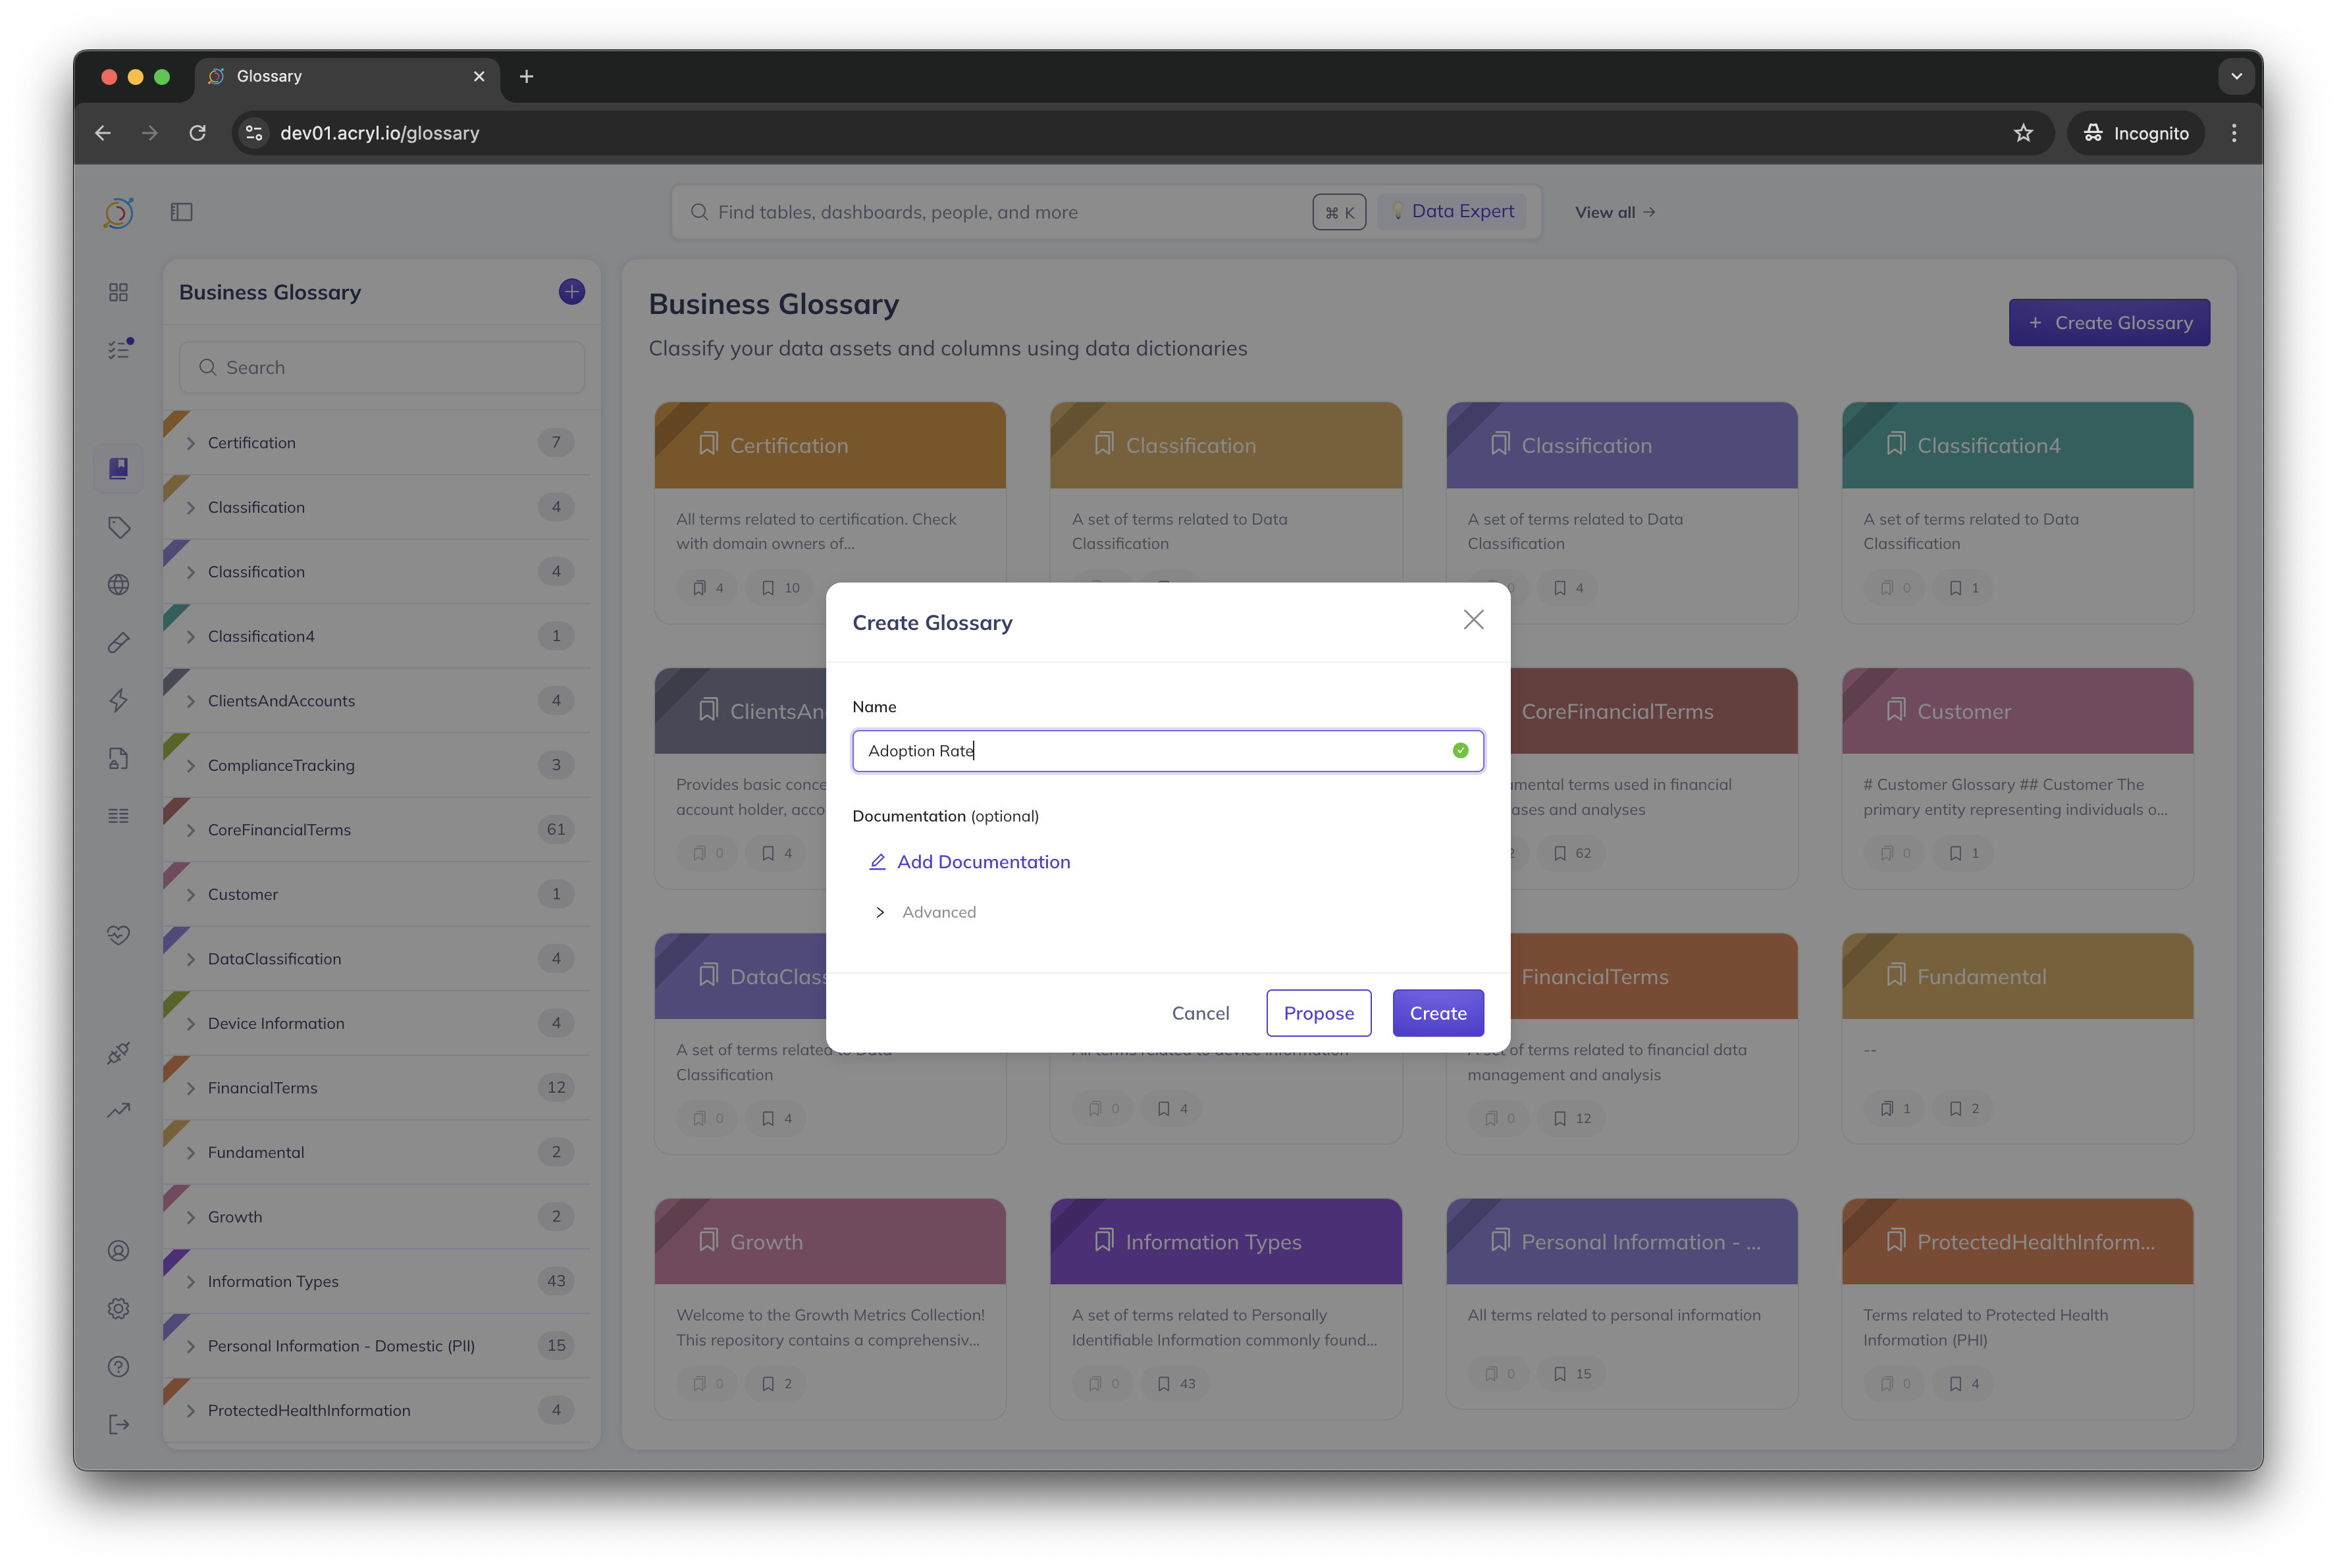Open the Domains globe icon
This screenshot has height=1568, width=2337.
(x=119, y=585)
